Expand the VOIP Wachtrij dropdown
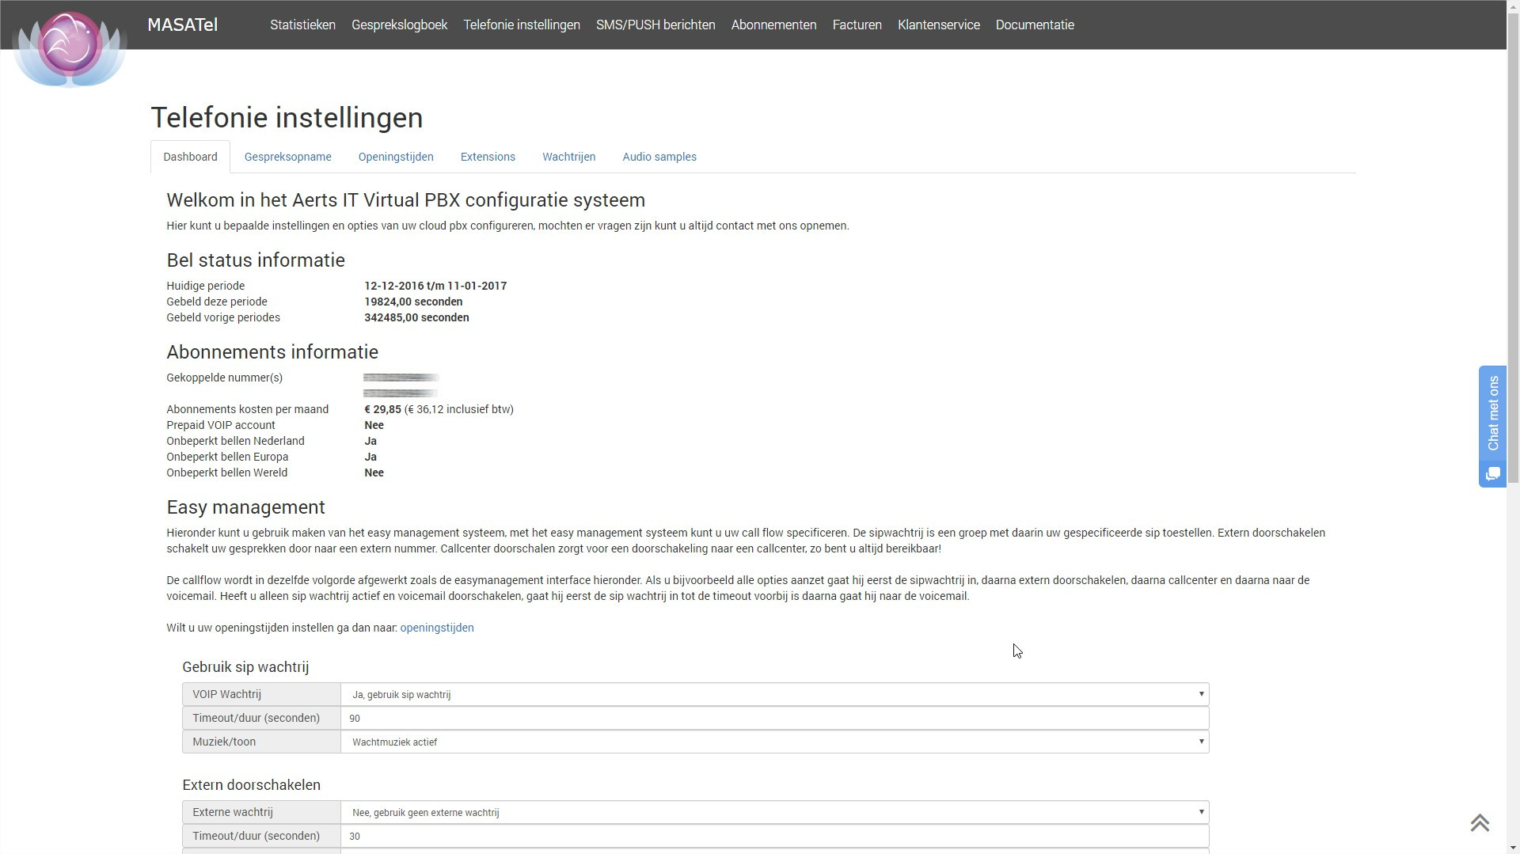 (x=773, y=694)
